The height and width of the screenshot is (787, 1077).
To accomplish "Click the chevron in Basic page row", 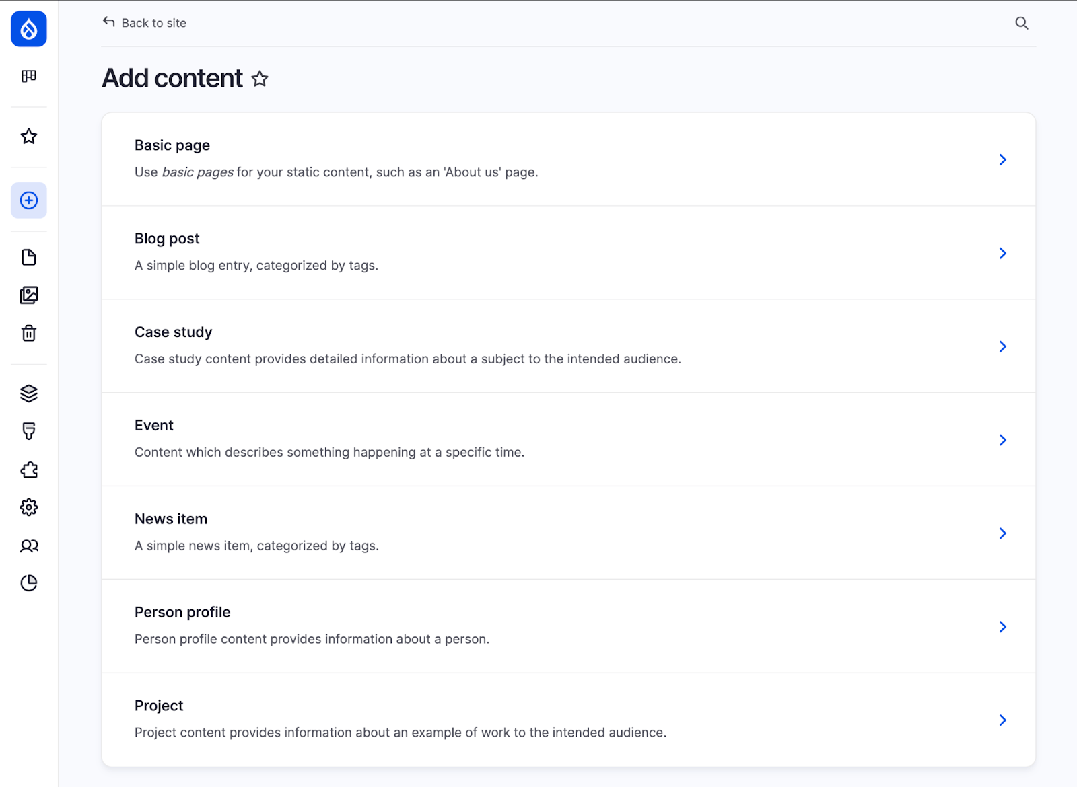I will coord(1003,159).
